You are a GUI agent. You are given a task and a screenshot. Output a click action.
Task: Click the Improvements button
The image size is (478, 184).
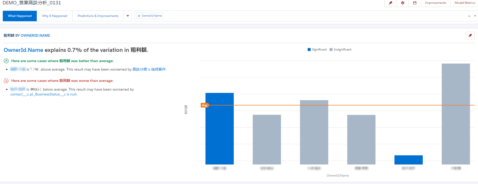435,3
